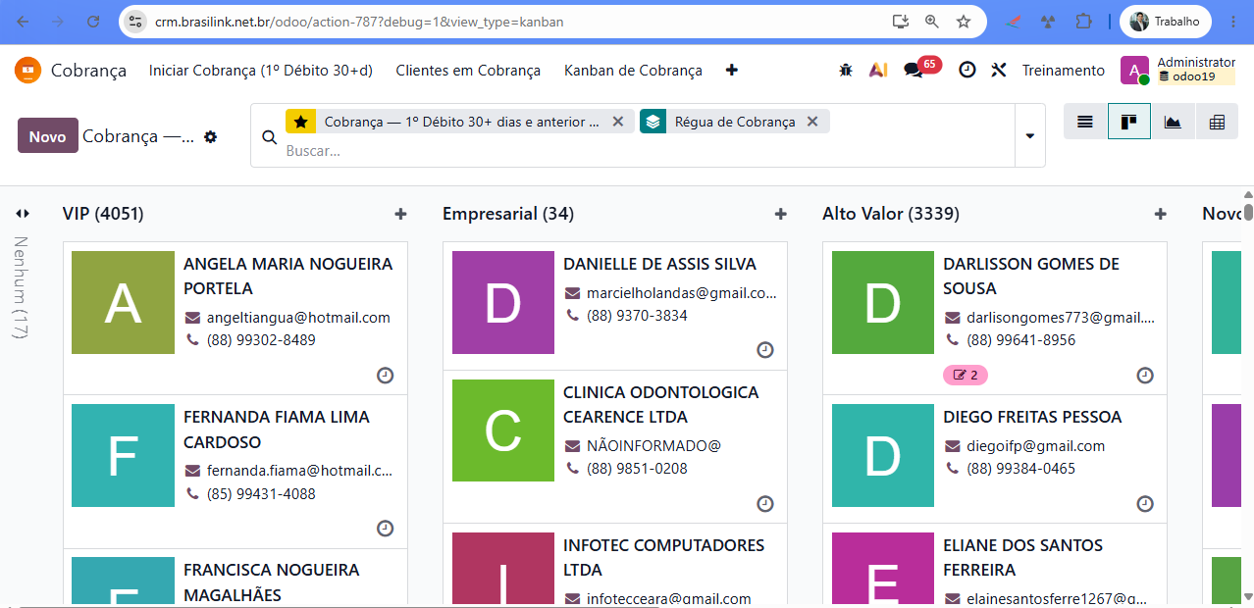
Task: Open conversations with 65 unread messages
Action: pyautogui.click(x=921, y=69)
